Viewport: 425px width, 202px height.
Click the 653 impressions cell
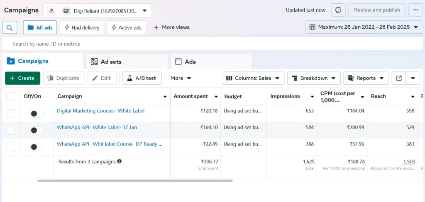(309, 111)
